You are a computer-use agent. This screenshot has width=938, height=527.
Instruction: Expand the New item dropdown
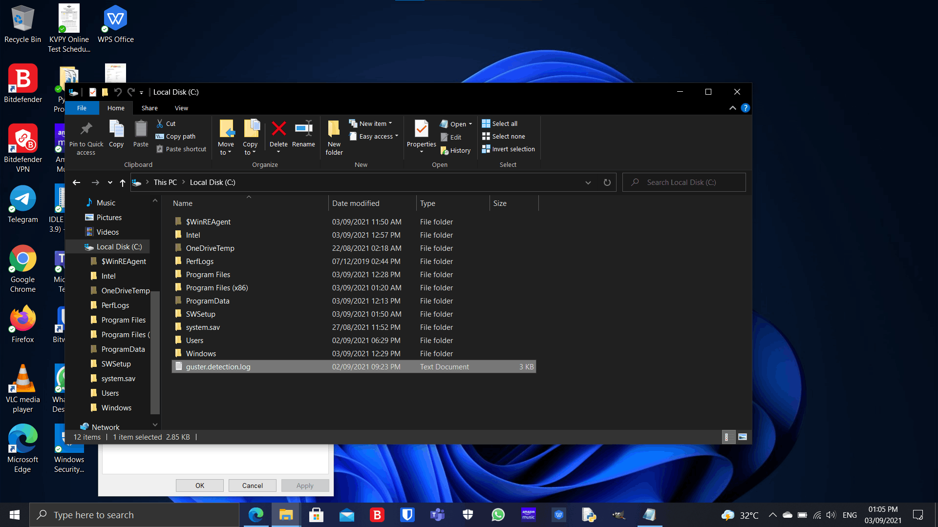pos(370,123)
